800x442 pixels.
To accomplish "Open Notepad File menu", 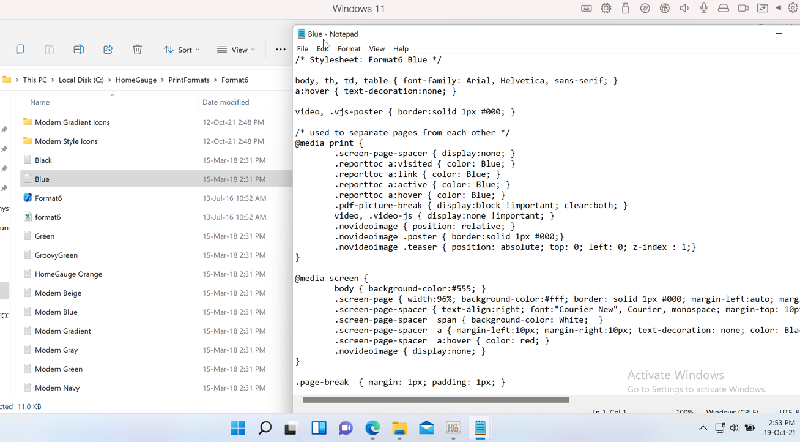I will click(302, 49).
